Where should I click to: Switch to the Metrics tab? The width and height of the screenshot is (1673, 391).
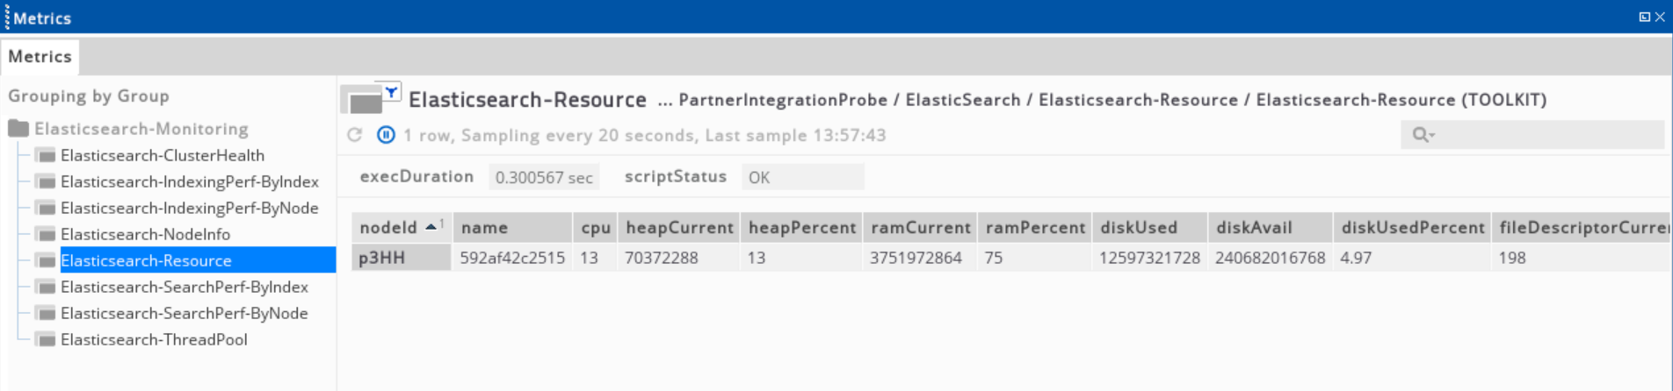40,57
